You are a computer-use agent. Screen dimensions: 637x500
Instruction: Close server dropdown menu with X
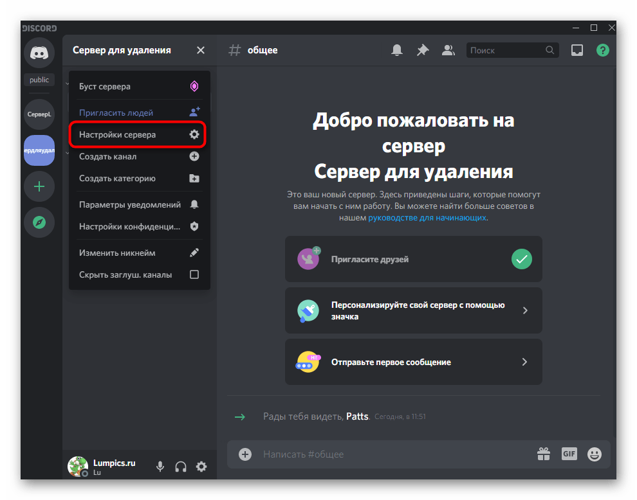coord(201,50)
